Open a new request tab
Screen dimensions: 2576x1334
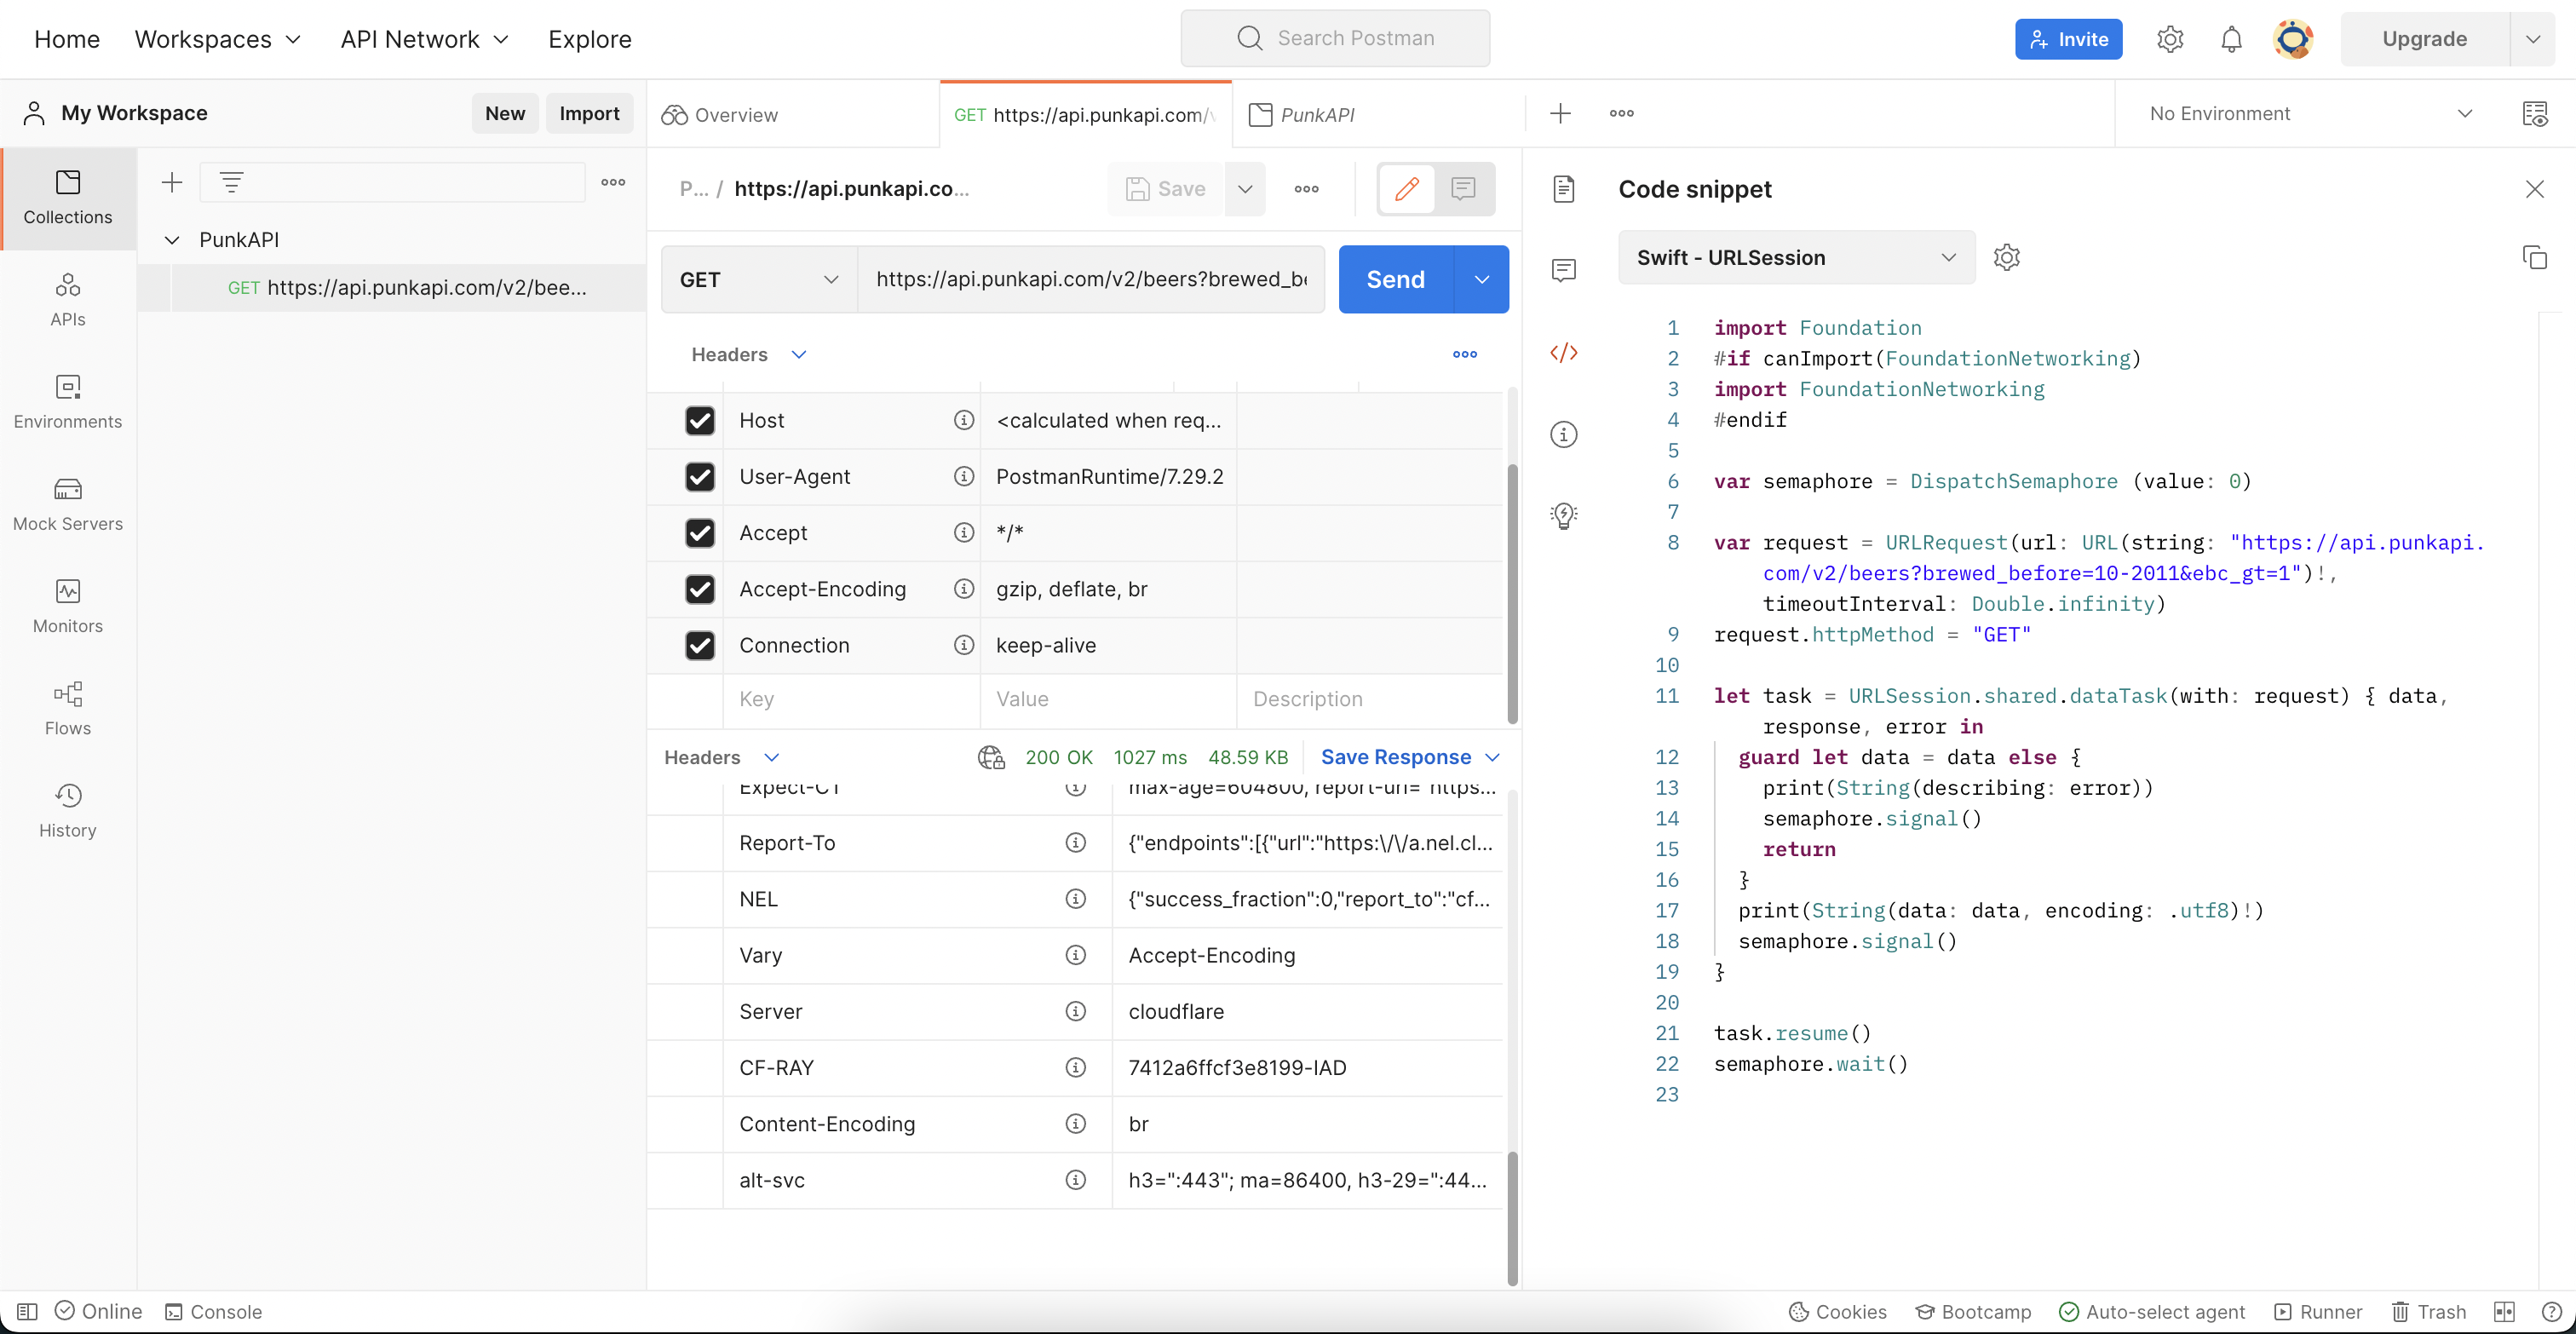tap(1560, 113)
